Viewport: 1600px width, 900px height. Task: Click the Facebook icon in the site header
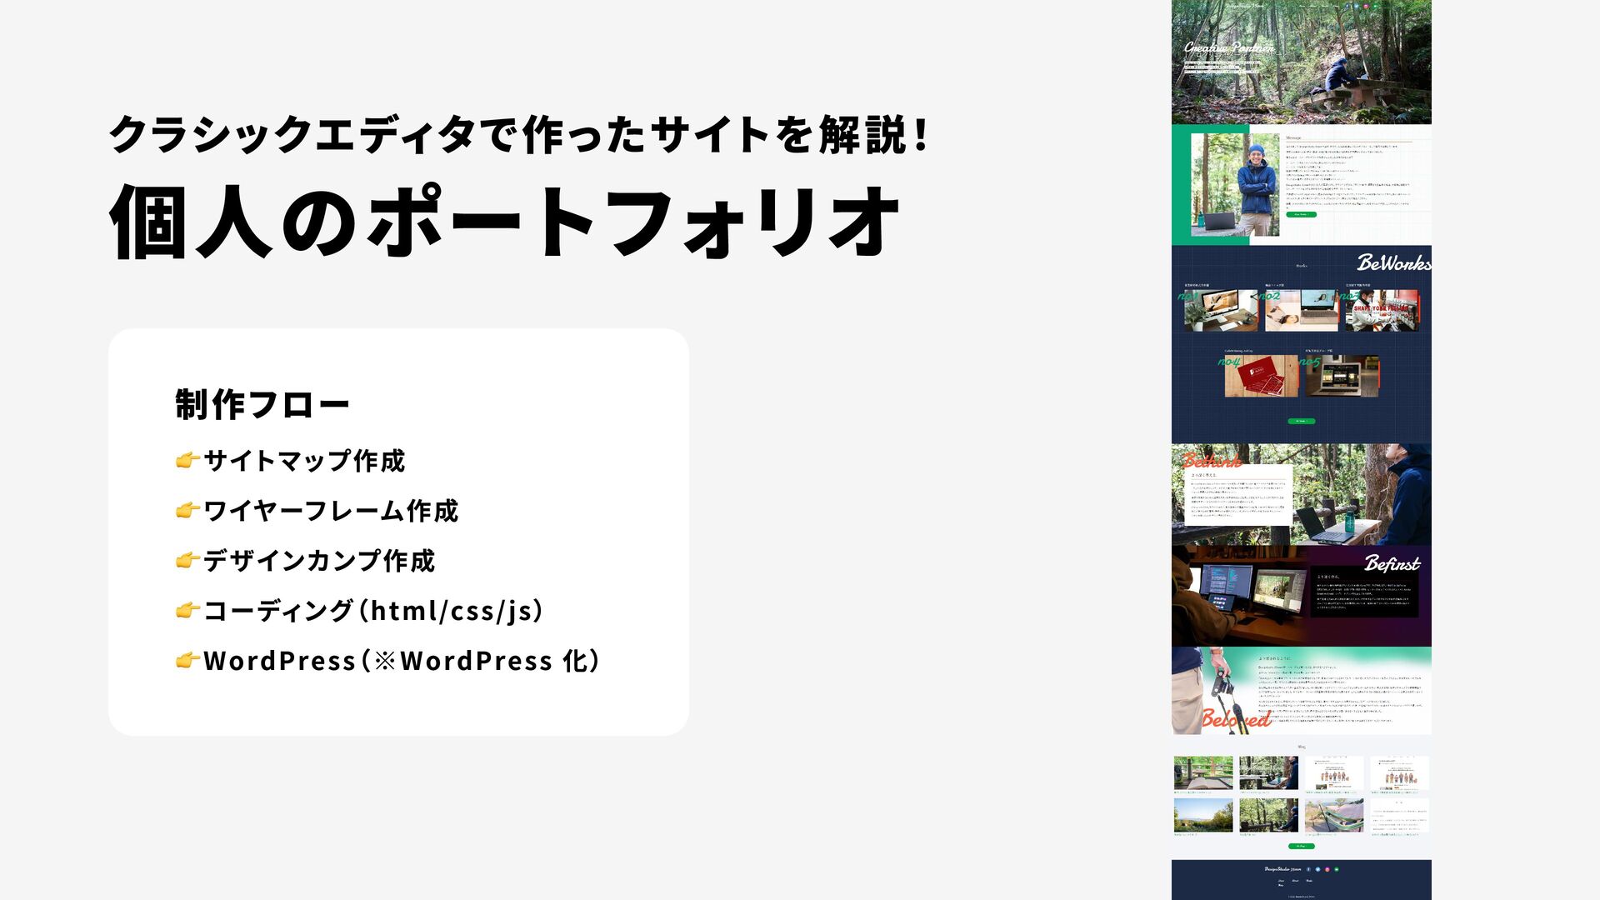tap(1347, 6)
